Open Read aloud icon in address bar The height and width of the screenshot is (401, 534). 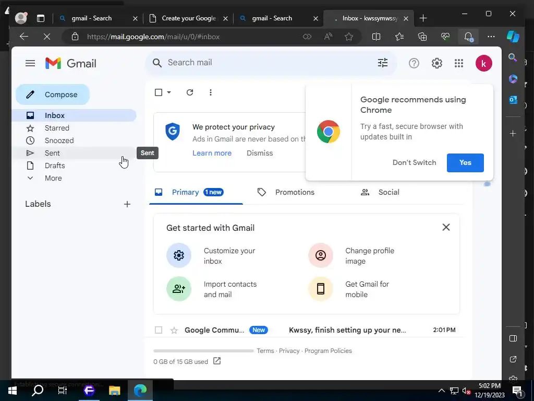(328, 37)
